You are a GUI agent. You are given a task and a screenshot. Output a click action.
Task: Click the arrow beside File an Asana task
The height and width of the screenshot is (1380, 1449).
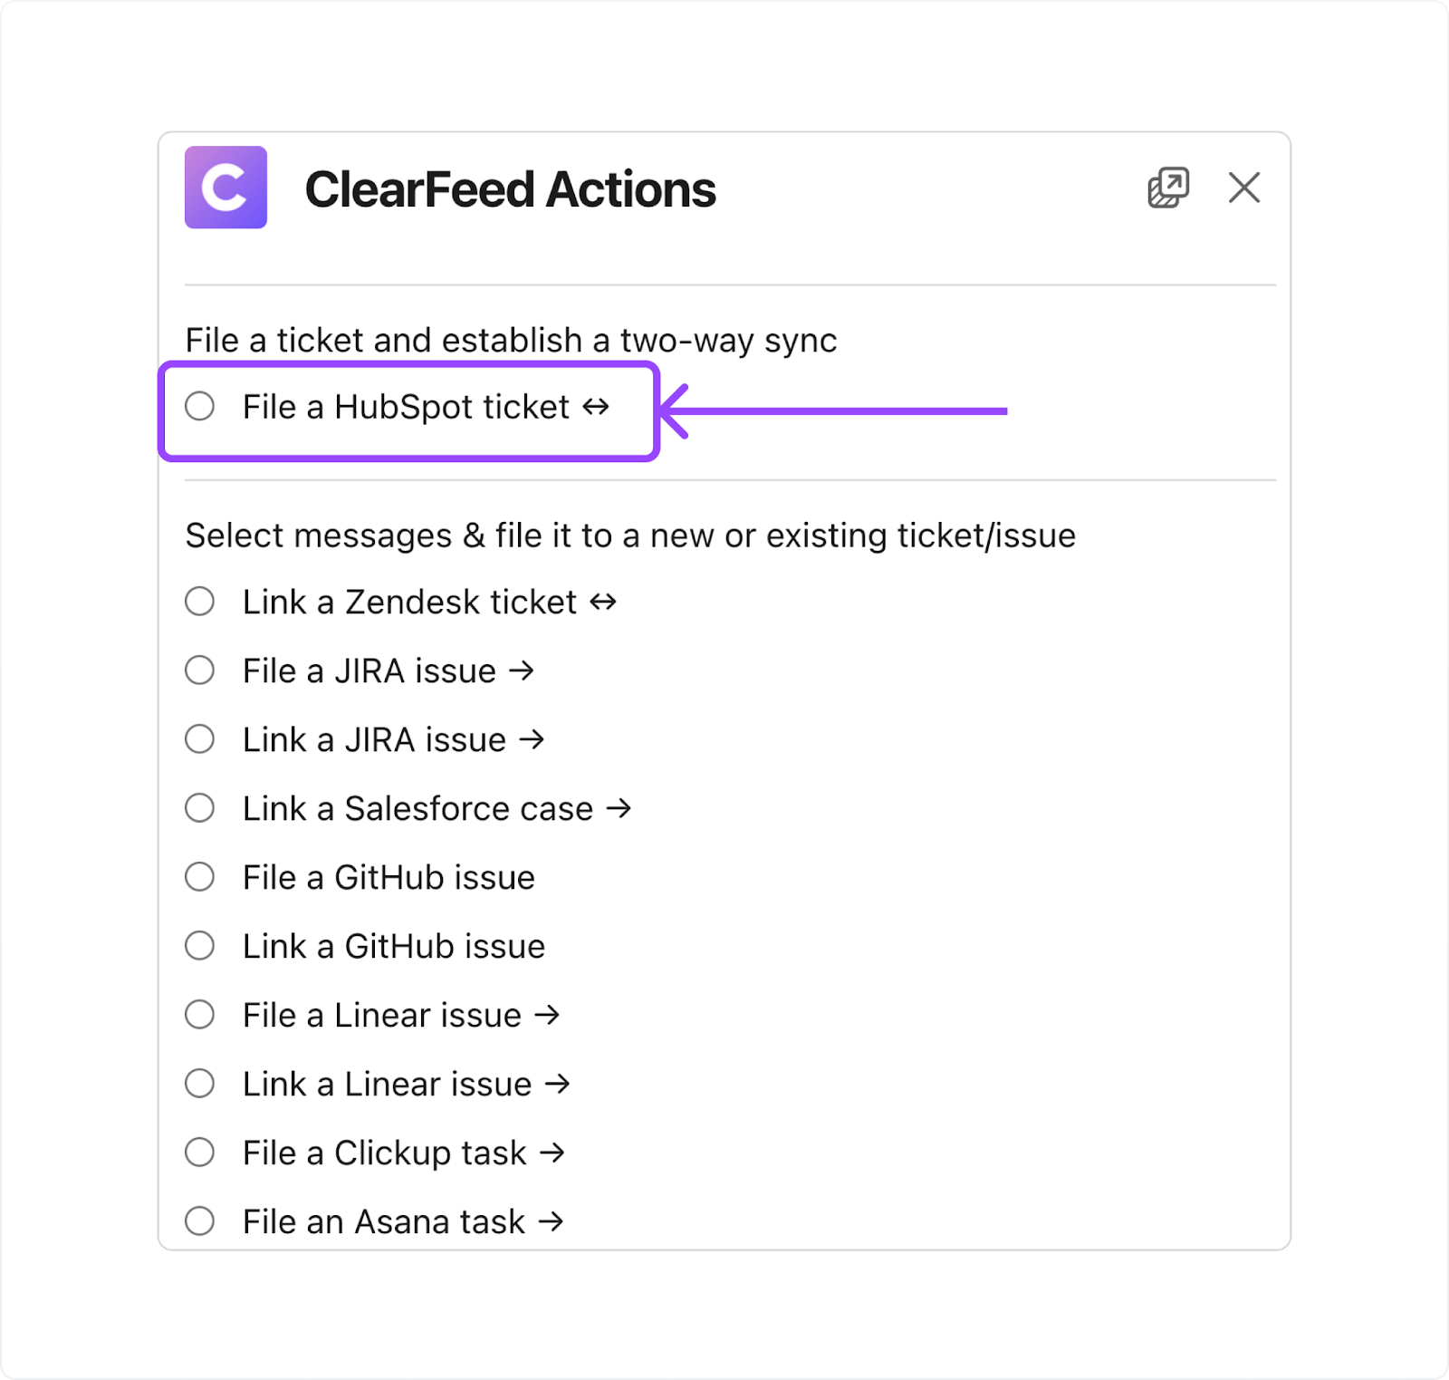coord(553,1221)
